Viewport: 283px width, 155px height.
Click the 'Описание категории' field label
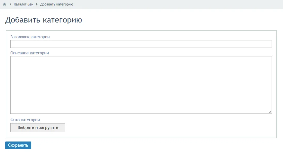(30, 53)
